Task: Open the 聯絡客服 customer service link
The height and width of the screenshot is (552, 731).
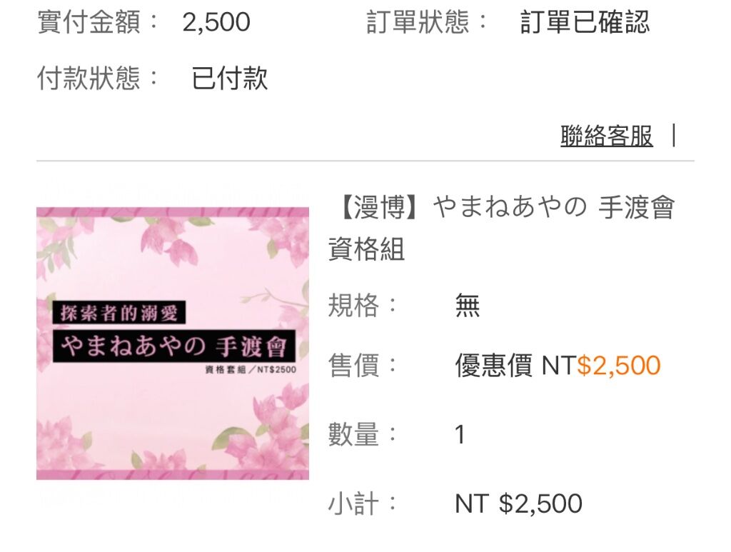Action: (606, 136)
